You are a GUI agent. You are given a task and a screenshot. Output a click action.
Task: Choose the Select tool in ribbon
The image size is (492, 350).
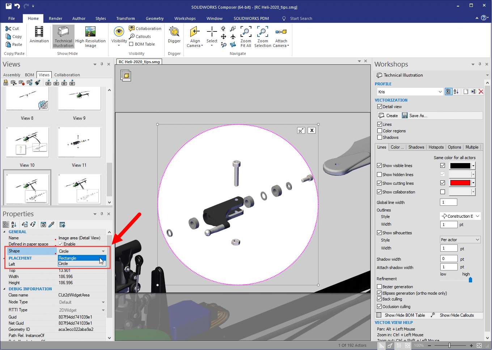pos(212,36)
